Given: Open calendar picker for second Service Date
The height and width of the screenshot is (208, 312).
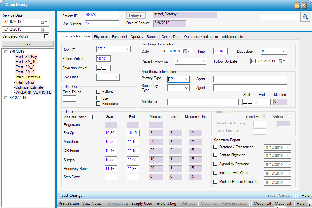Looking at the screenshot, I should pyautogui.click(x=44, y=29).
